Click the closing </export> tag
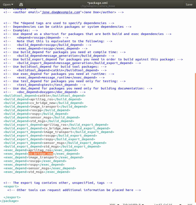The height and width of the screenshot is (205, 196). (x=12, y=197)
